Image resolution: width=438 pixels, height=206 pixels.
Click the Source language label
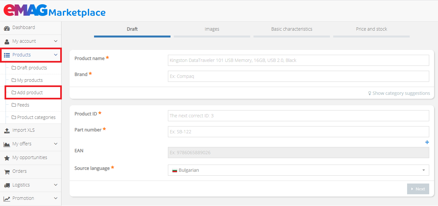(92, 168)
